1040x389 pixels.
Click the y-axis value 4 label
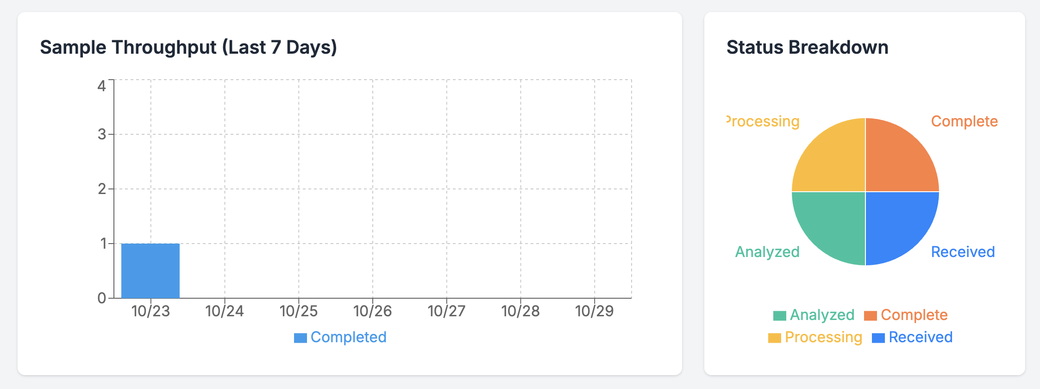click(x=102, y=86)
